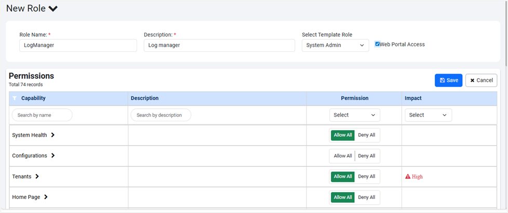508x213 pixels.
Task: Click the High impact warning icon
Action: point(408,177)
